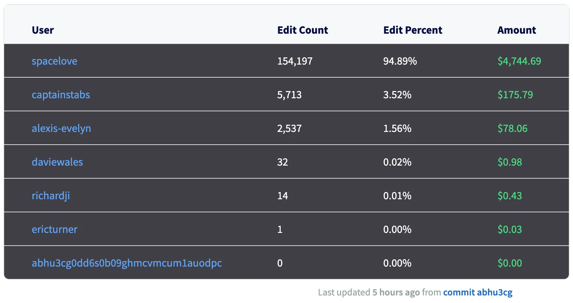Open alexis-evelyn's profile link
Viewport: 573px width, 303px height.
tap(61, 128)
